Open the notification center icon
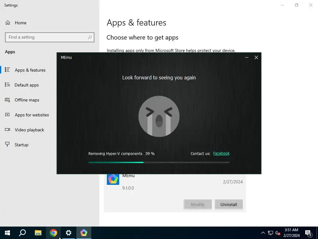This screenshot has height=239, width=318. (308, 233)
